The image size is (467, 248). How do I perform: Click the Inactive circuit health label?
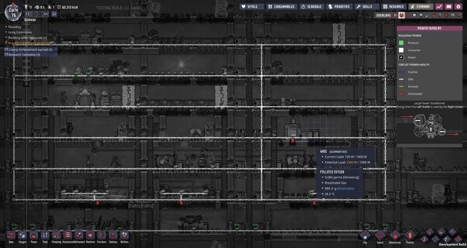click(x=412, y=72)
